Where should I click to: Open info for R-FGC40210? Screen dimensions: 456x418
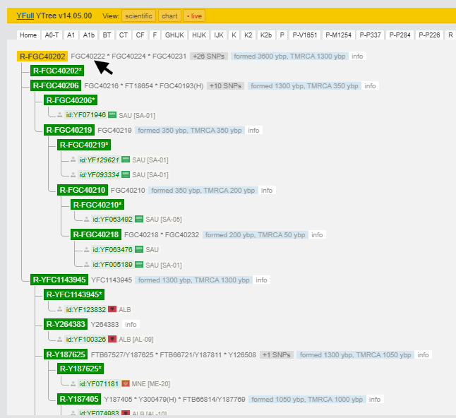point(267,190)
